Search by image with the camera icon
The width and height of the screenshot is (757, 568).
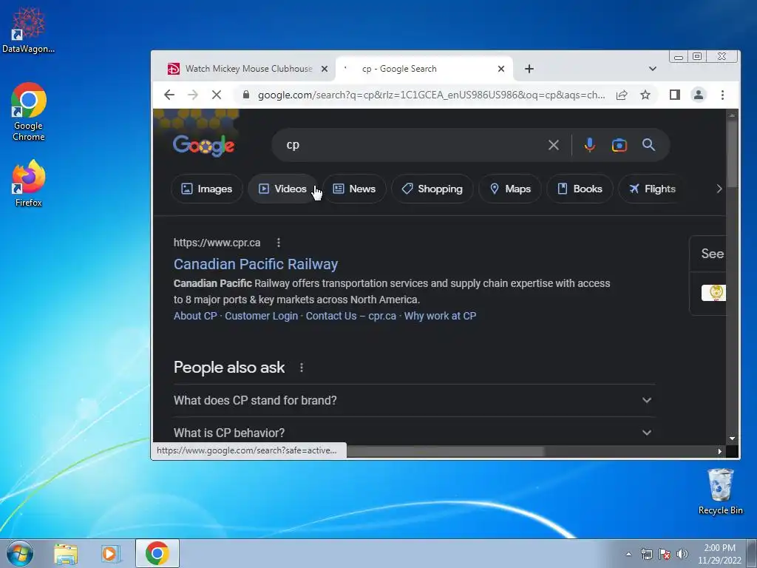[619, 145]
